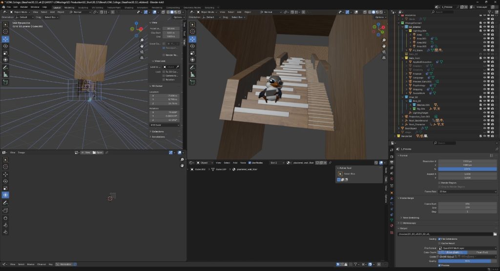Toggle the Cache Result checkbox
The height and width of the screenshot is (271, 500).
coord(439,243)
